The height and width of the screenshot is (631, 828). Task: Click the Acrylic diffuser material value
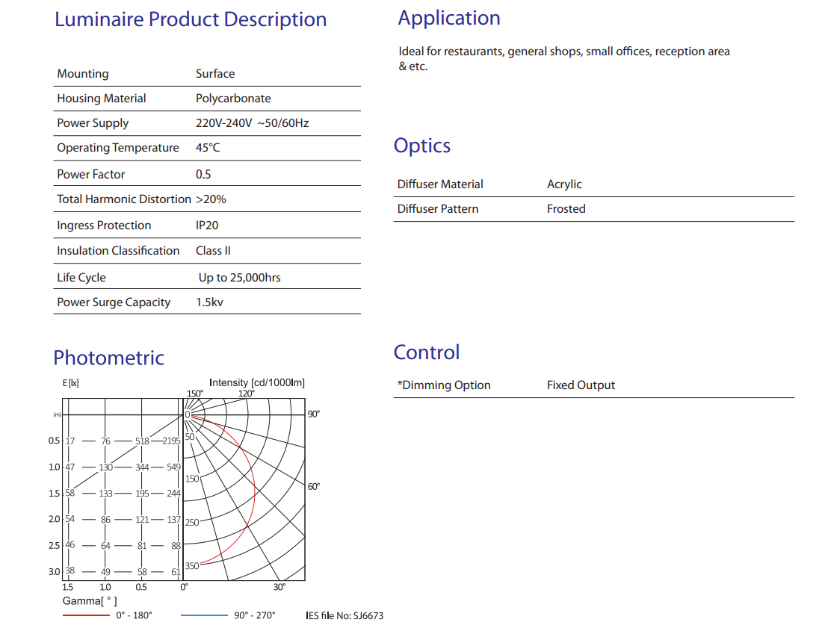[x=564, y=184]
